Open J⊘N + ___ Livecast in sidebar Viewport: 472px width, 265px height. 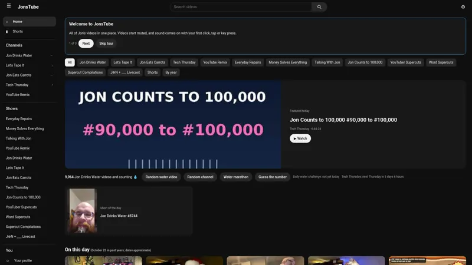tap(21, 237)
